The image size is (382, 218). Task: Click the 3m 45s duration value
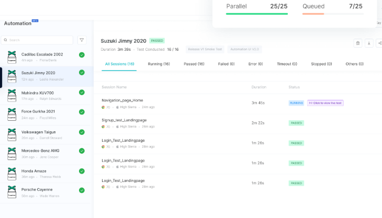(258, 103)
